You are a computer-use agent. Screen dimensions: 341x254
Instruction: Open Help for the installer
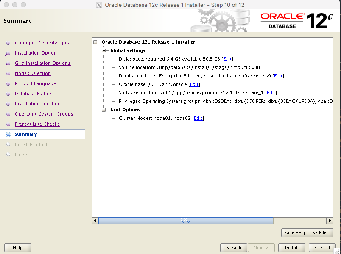pyautogui.click(x=18, y=248)
